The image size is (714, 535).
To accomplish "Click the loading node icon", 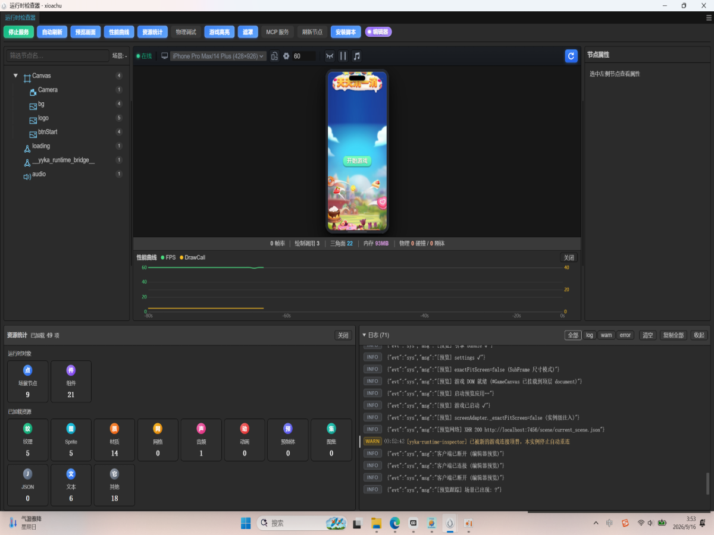I will click(27, 148).
